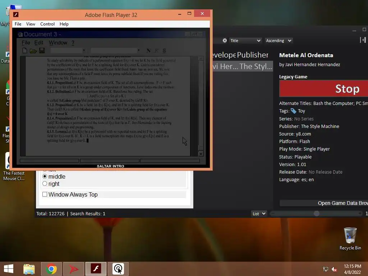This screenshot has width=368, height=276.
Task: Click the Total: 122726 status text
Action: pos(50,213)
